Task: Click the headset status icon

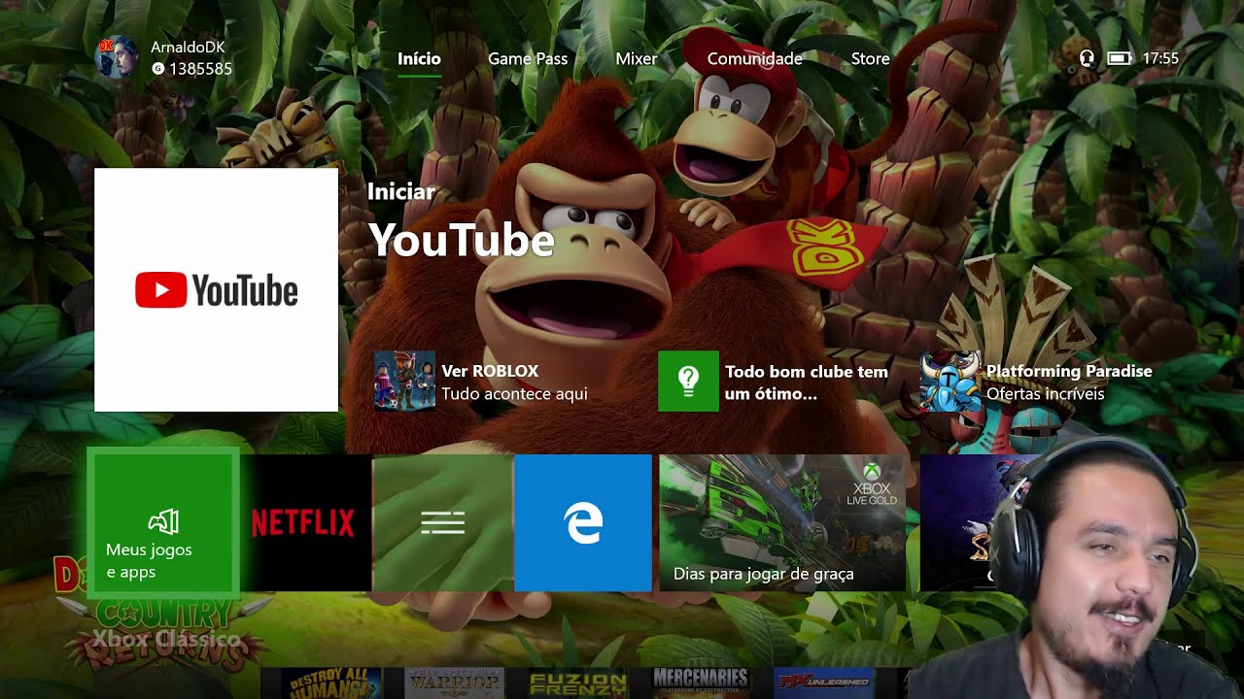Action: pyautogui.click(x=1088, y=58)
